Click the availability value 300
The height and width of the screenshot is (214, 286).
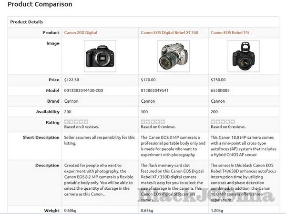click(145, 111)
